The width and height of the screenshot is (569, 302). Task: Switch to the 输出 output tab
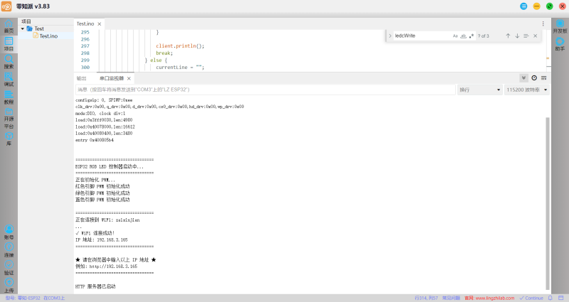[81, 78]
